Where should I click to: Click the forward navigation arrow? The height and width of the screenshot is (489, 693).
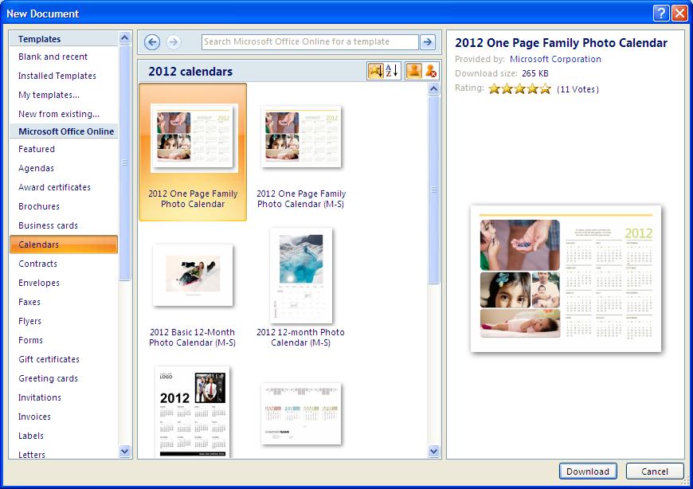point(174,42)
